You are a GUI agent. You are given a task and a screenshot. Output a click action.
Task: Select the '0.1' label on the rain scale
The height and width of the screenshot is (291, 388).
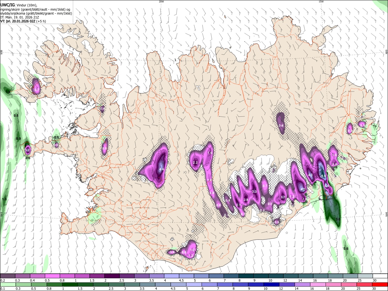coord(2,289)
